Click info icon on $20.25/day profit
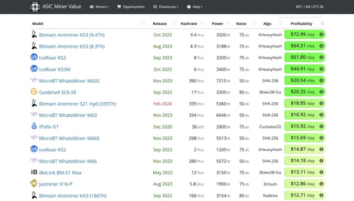 [x=321, y=92]
